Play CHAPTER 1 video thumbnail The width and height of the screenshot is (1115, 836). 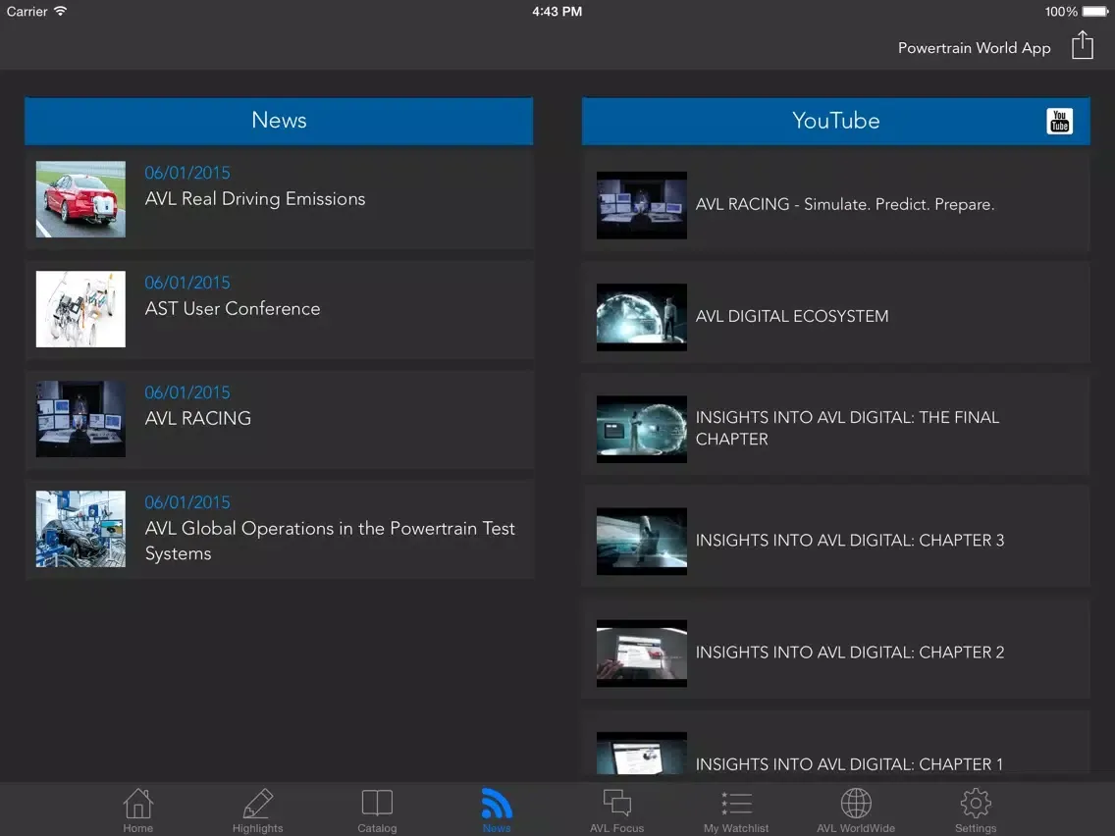point(641,754)
